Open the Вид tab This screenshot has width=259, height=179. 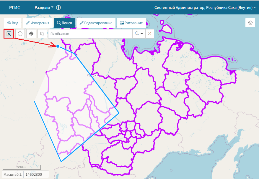[13, 23]
